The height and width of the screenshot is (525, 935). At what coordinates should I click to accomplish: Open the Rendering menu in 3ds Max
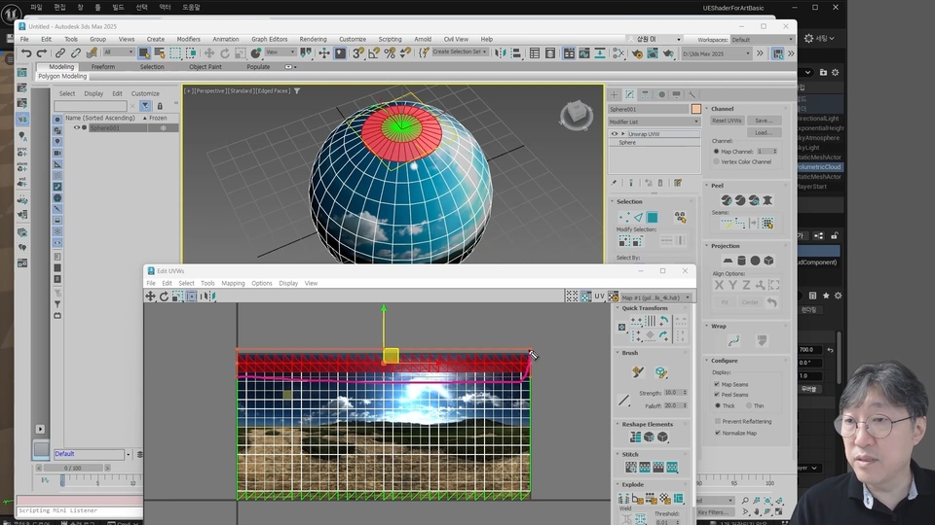(x=313, y=39)
